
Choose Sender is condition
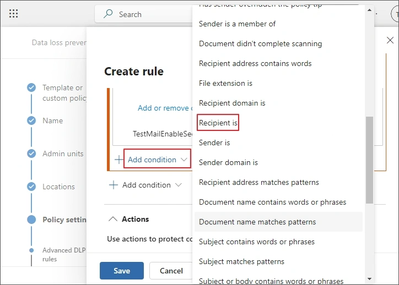[x=279, y=142]
